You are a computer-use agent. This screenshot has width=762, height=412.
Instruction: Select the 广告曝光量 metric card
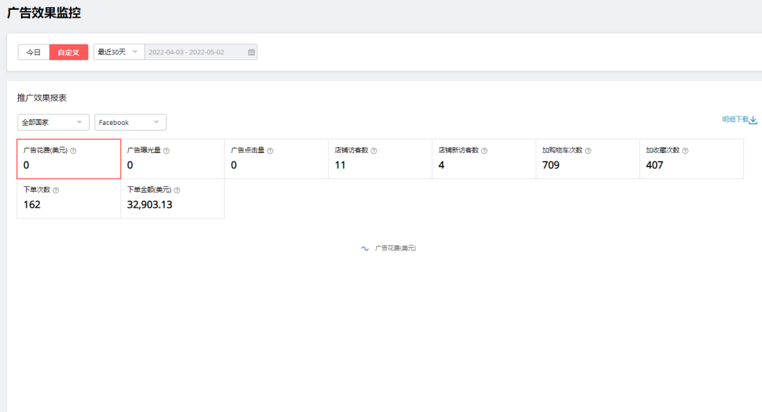173,159
